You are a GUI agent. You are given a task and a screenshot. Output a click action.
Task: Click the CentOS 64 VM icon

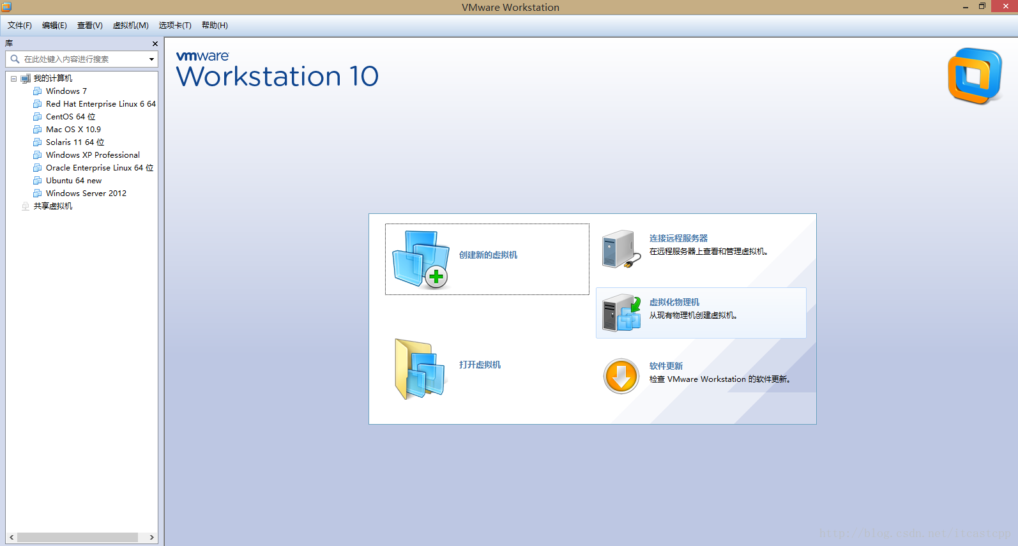click(38, 116)
